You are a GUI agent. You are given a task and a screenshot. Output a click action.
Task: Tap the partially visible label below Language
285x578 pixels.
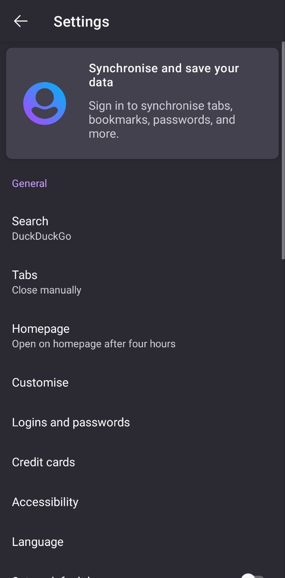(52, 576)
